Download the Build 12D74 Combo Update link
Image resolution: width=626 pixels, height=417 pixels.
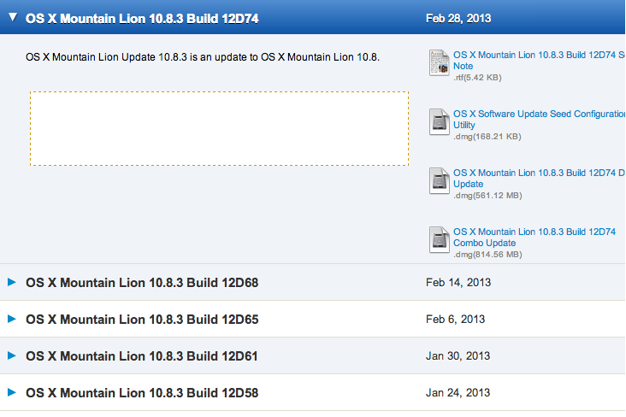click(534, 238)
